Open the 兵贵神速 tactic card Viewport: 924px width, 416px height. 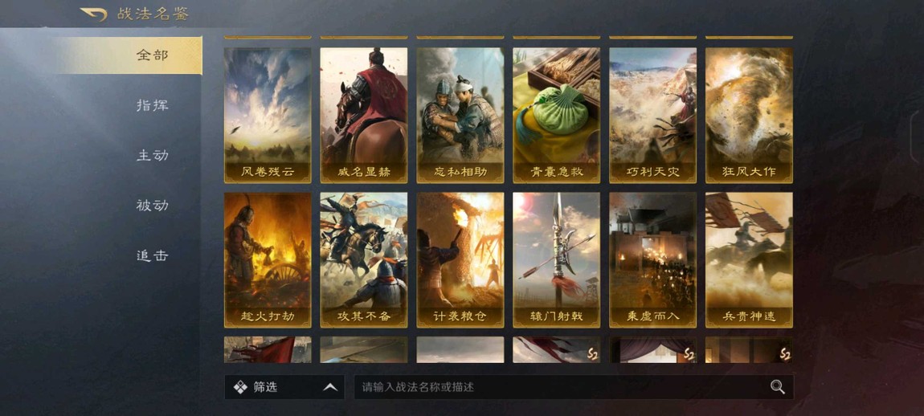point(749,260)
